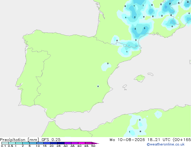191x147 pixels.
Task: Click the 45–50 mm legend color box
Action: point(89,143)
